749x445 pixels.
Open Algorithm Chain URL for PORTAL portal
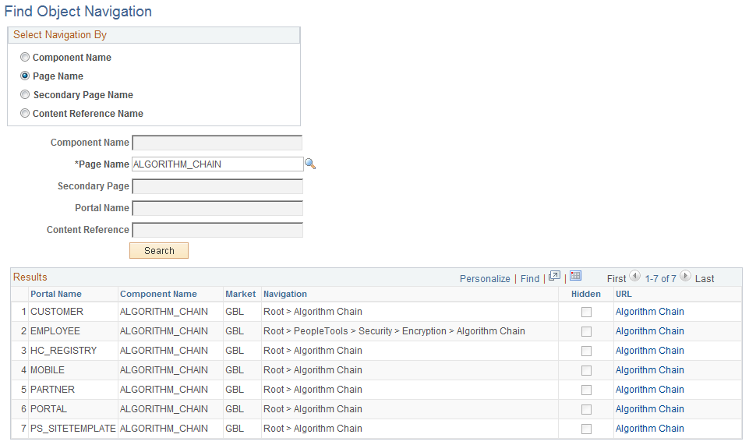tap(650, 410)
